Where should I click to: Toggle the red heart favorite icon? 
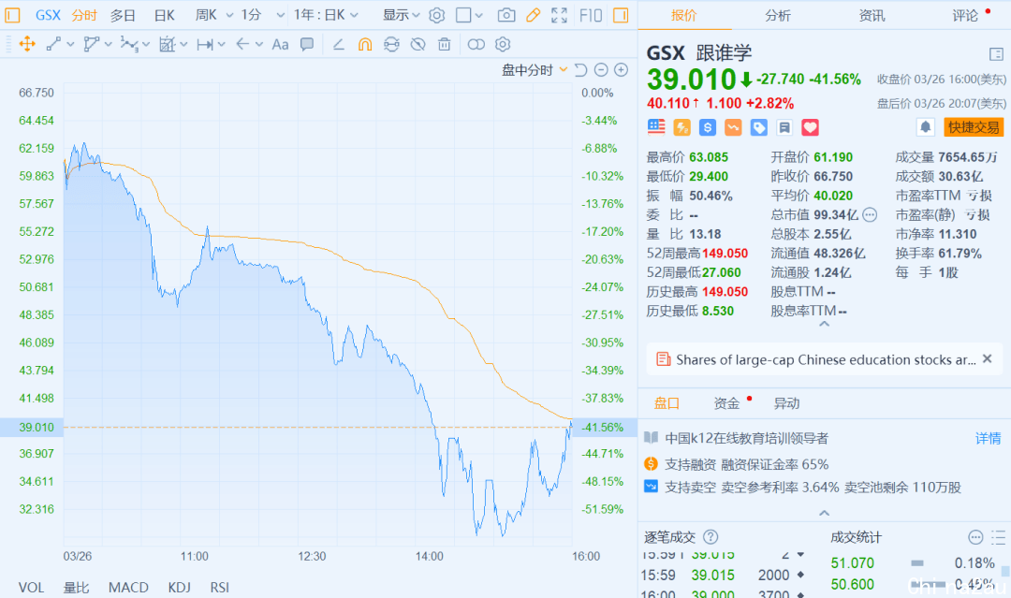pos(811,127)
